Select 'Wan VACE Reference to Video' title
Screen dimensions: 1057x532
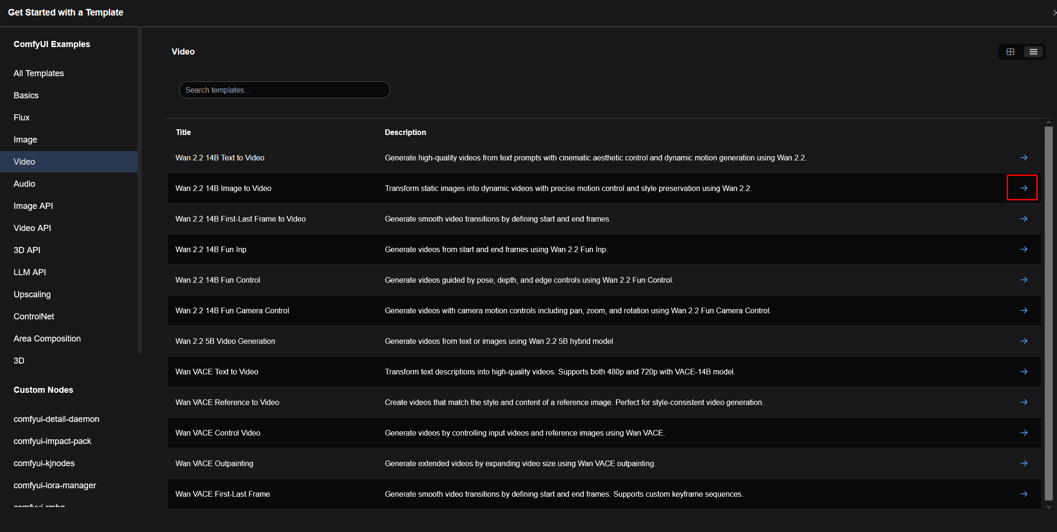[x=227, y=402]
